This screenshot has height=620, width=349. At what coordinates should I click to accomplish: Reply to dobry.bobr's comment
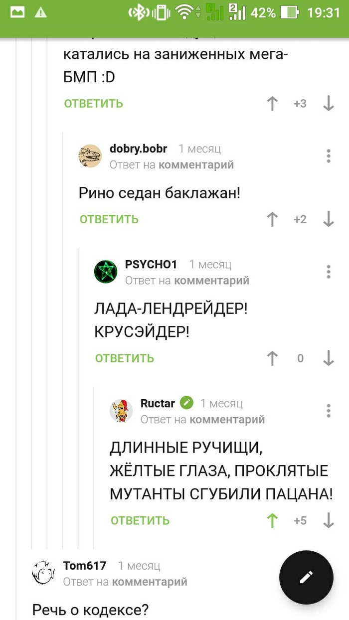109,219
